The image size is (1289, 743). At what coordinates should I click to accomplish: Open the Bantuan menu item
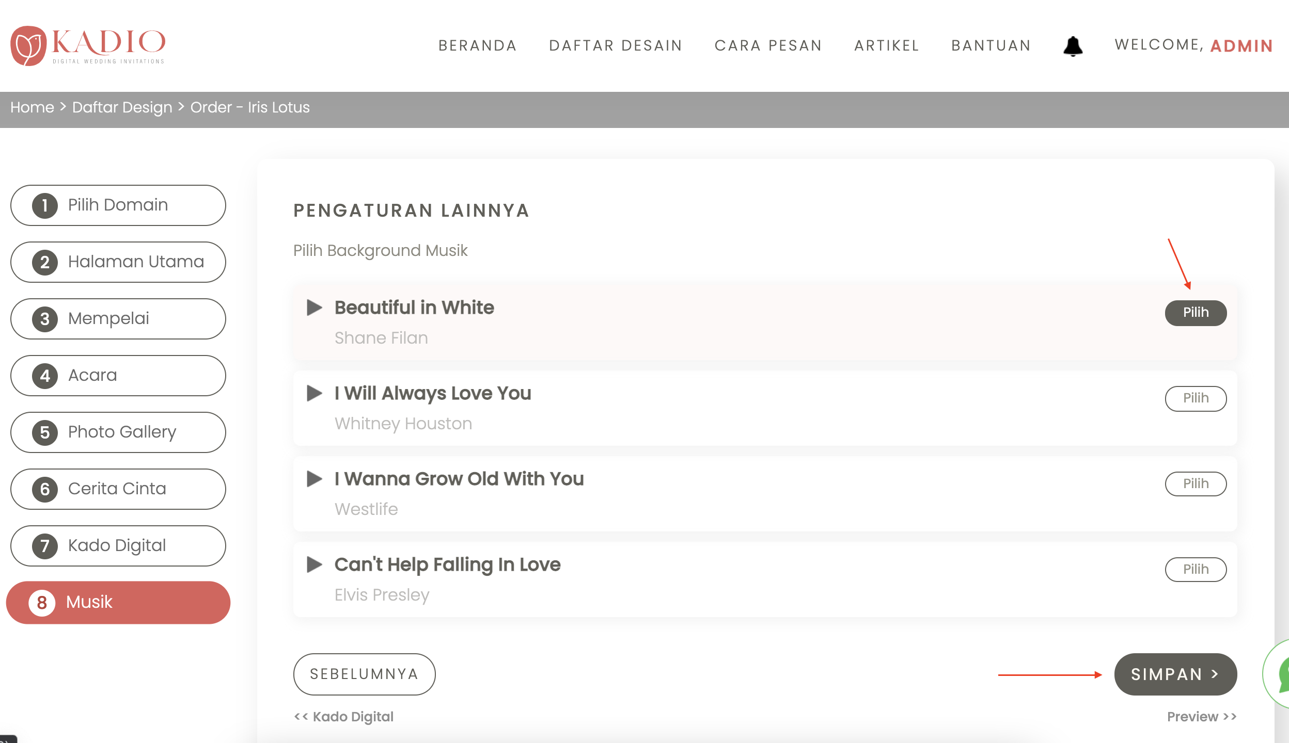click(x=991, y=45)
